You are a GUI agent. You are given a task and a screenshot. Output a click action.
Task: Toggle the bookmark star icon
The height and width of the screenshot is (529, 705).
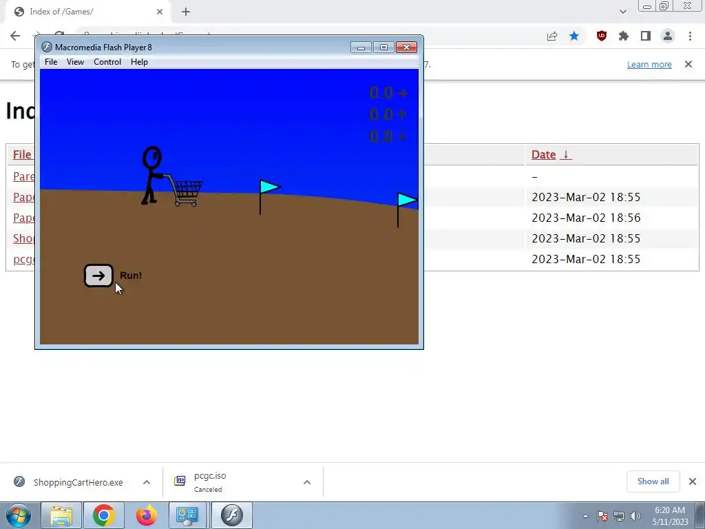point(574,36)
